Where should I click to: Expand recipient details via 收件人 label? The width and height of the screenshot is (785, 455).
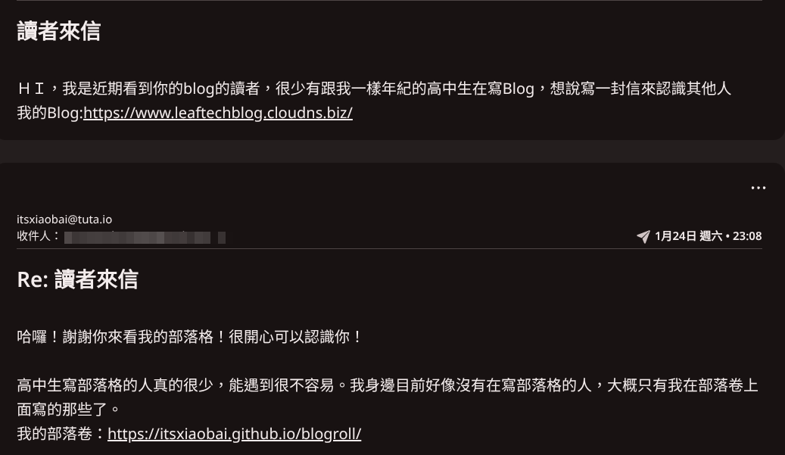[x=39, y=236]
